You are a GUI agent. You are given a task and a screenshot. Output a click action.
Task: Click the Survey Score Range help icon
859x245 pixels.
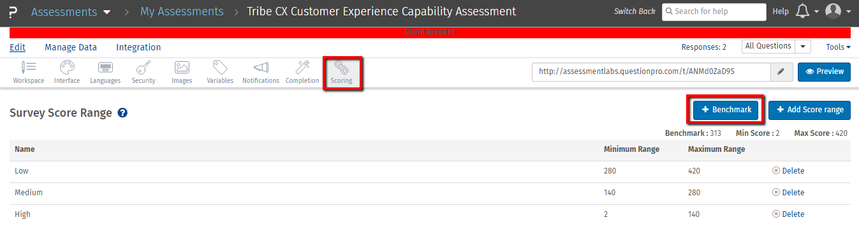pos(122,112)
